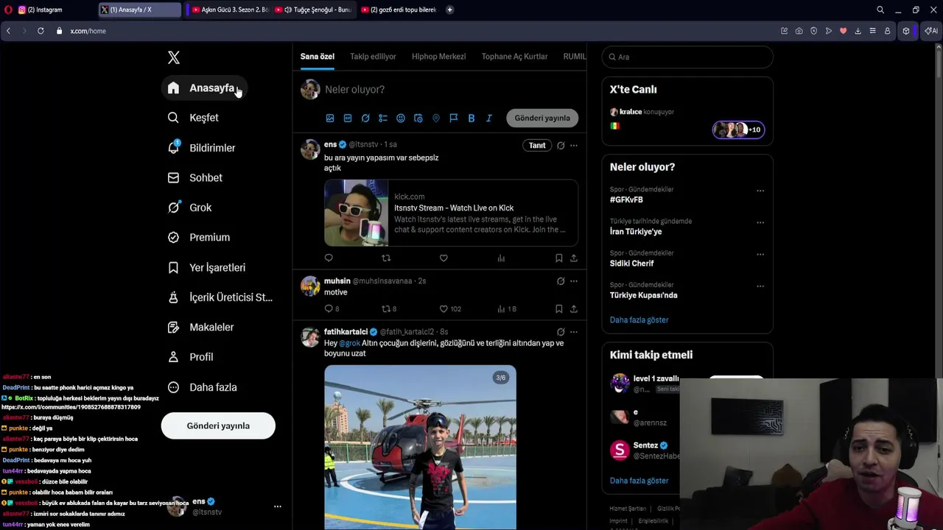Select the Sana özel tab
943x530 pixels.
point(317,57)
